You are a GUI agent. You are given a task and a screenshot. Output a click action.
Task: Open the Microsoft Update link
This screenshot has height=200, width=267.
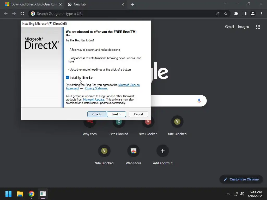pos(94,99)
